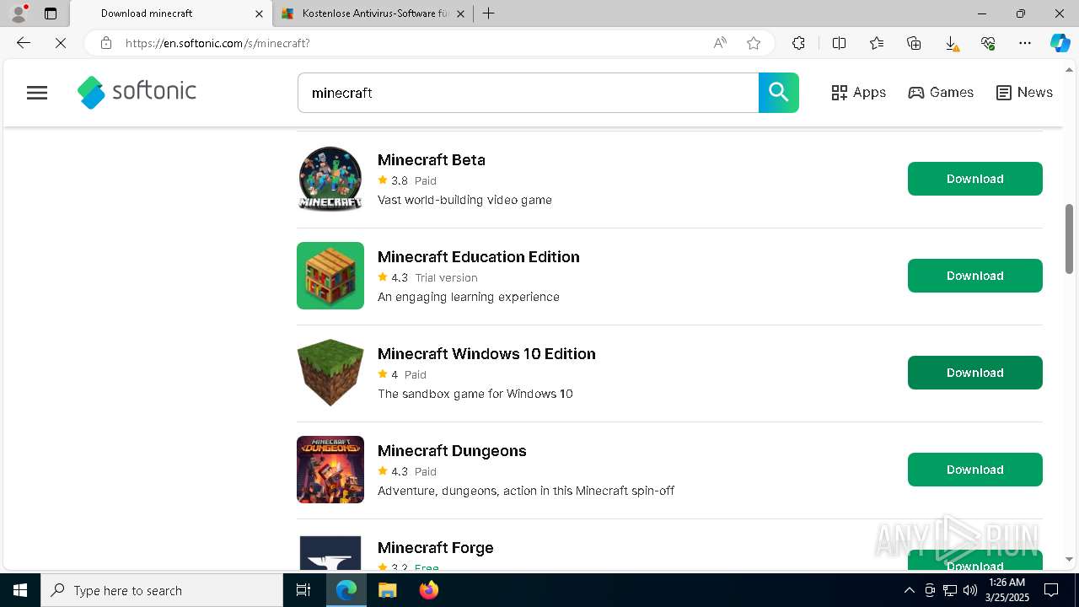The image size is (1079, 607).
Task: Click the Minecraft Education Edition bookshelf thumbnail
Action: click(330, 276)
